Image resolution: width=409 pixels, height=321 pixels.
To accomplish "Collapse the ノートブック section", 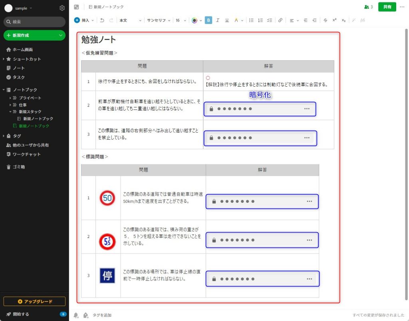I will click(x=3, y=90).
